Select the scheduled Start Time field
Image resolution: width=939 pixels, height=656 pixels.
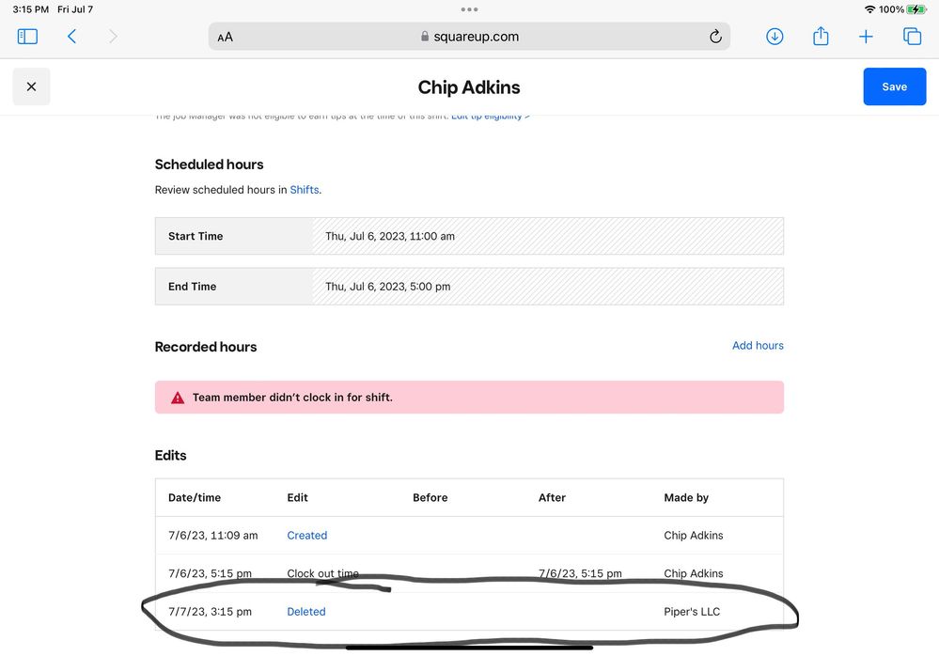point(547,236)
